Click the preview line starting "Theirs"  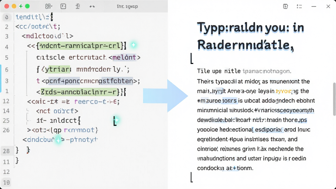pyautogui.click(x=253, y=81)
